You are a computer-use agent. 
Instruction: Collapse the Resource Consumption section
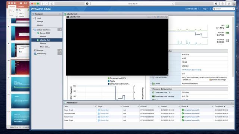click(151, 89)
